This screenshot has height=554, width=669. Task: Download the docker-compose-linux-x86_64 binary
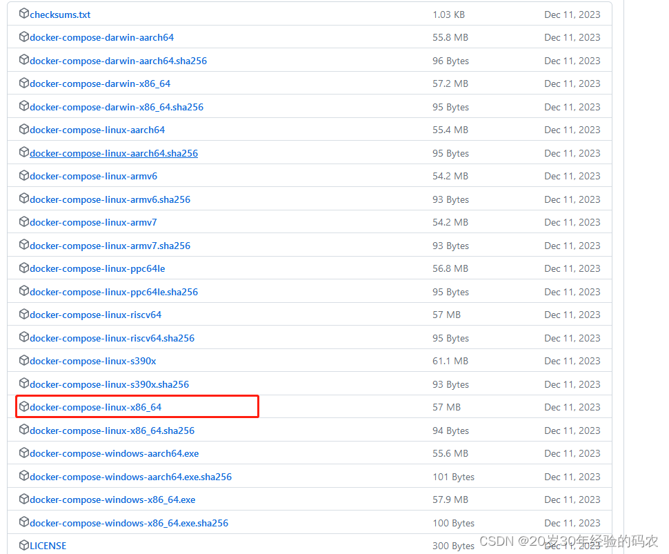coord(96,408)
